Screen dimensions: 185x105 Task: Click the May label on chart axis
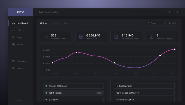coord(135,73)
